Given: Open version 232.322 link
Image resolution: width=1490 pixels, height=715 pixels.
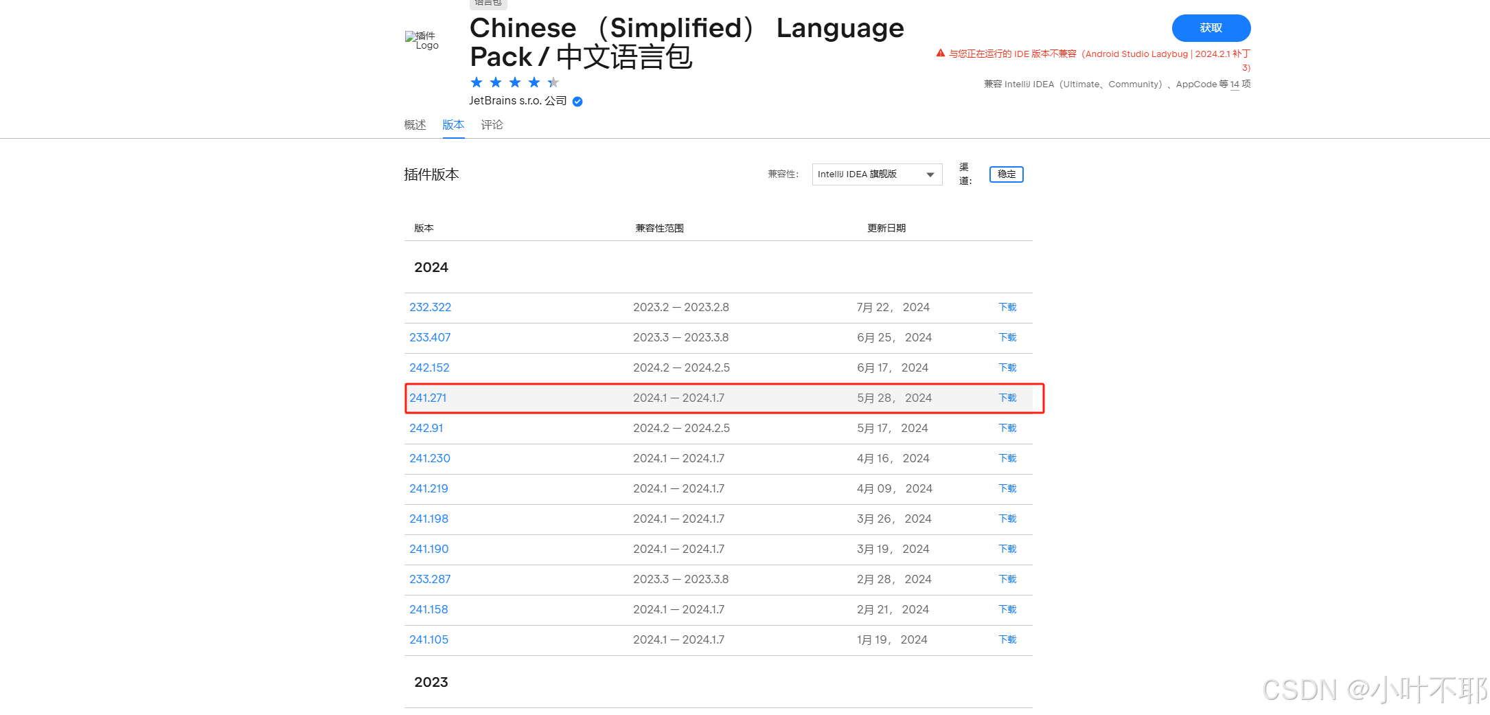Looking at the screenshot, I should (x=431, y=308).
